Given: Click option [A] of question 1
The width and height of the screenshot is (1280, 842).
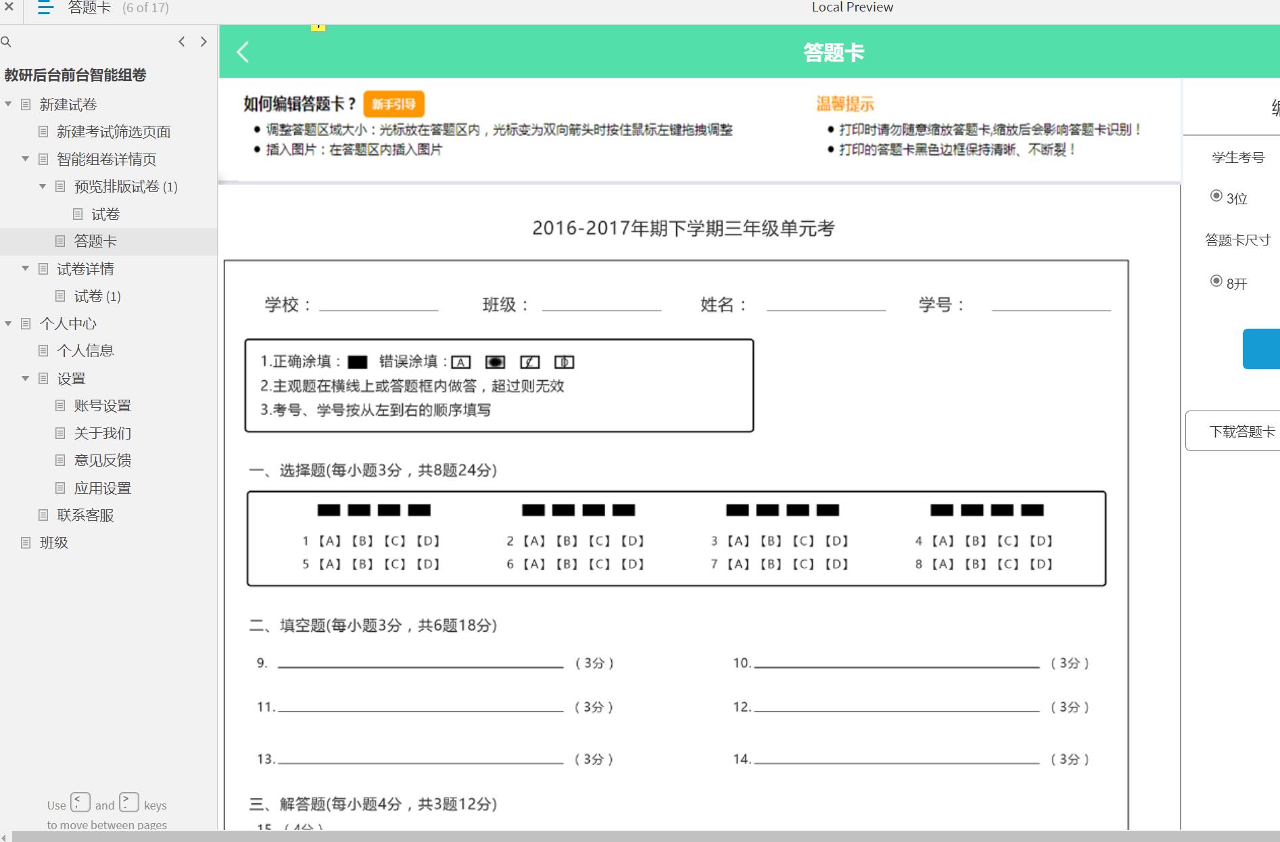Looking at the screenshot, I should [330, 541].
